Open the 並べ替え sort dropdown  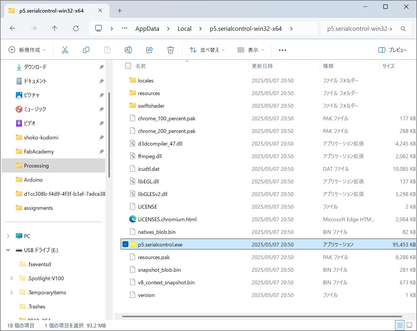pos(207,50)
